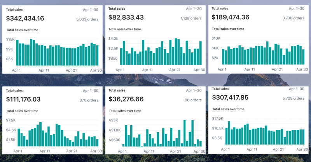Image resolution: width=311 pixels, height=162 pixels.
Task: Click Apr 1–30 date range in $36,276.66 card
Action: (194, 90)
